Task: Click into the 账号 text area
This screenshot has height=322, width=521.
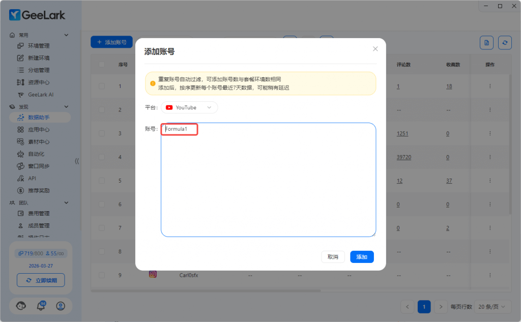Action: [x=268, y=183]
